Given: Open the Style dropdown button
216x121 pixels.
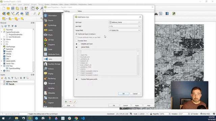Looking at the screenshot, I should [70, 106].
